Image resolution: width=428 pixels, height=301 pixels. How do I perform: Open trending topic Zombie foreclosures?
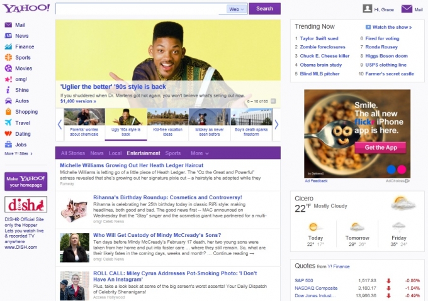click(322, 47)
